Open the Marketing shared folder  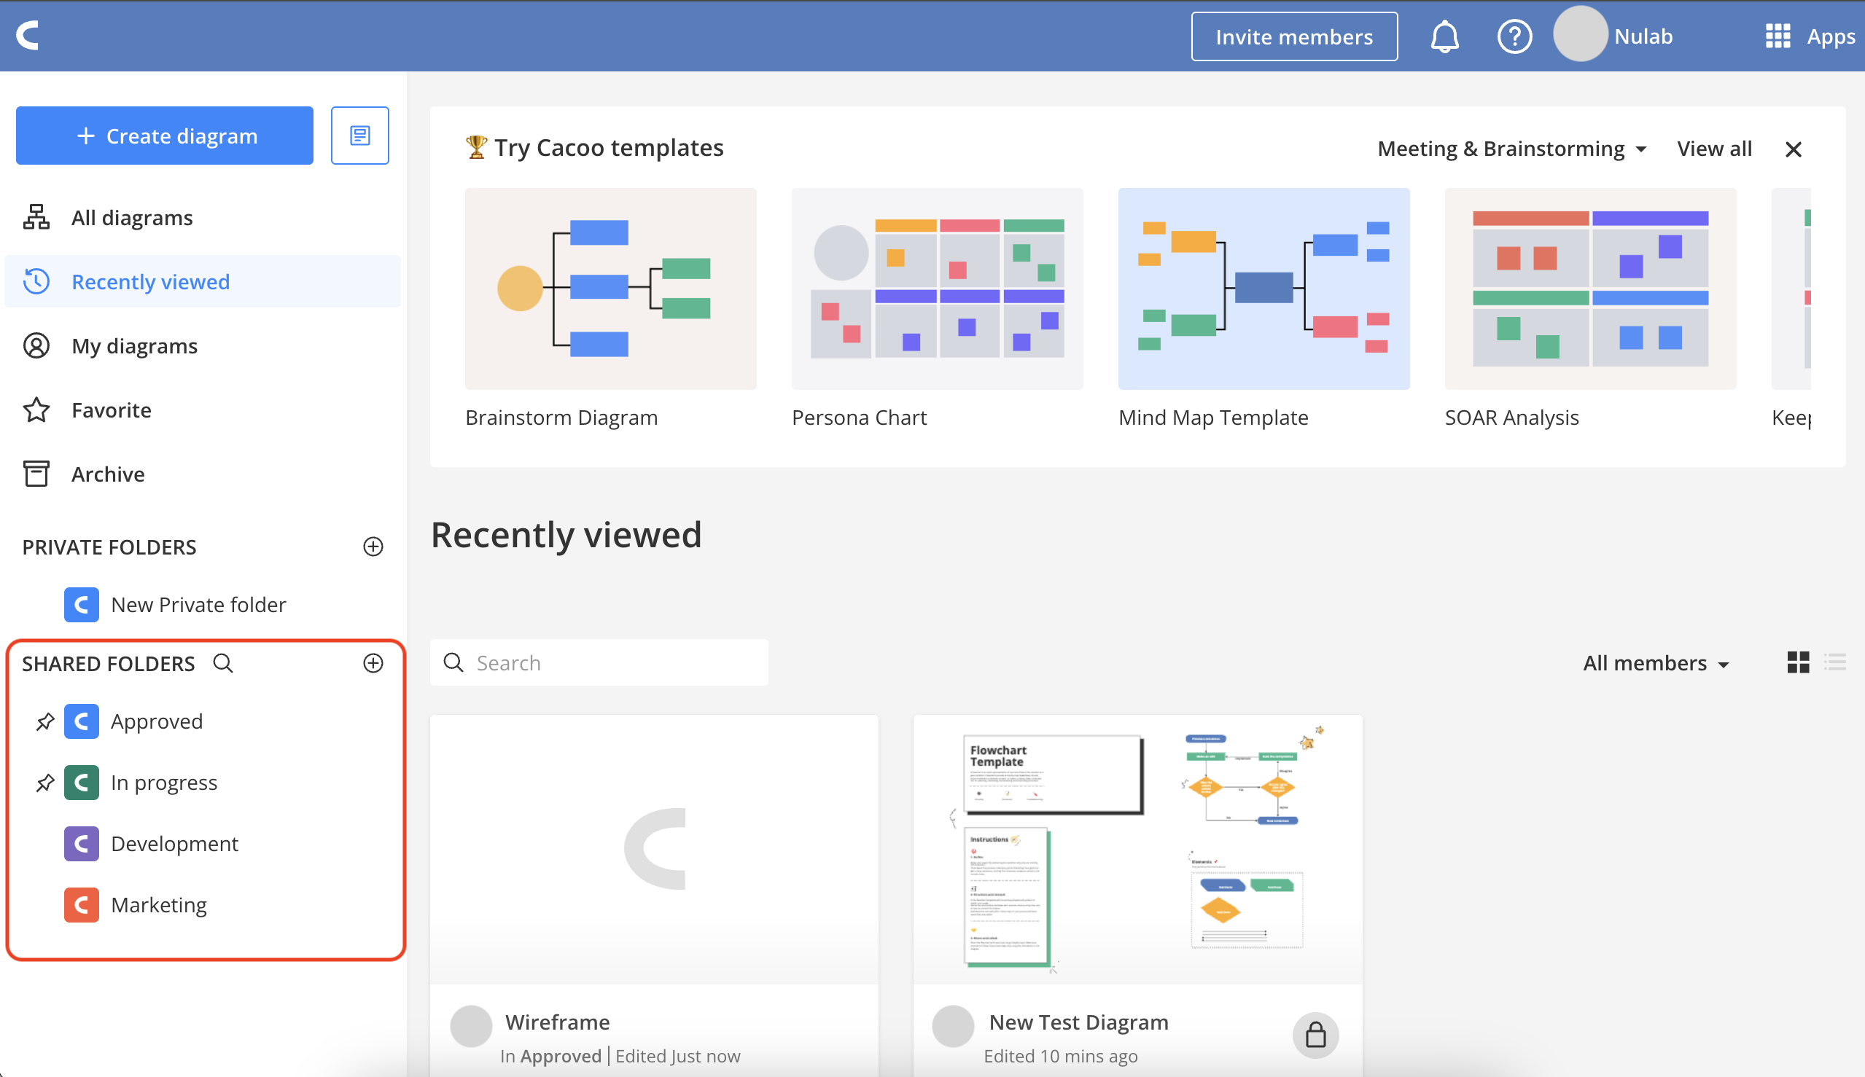(x=159, y=905)
